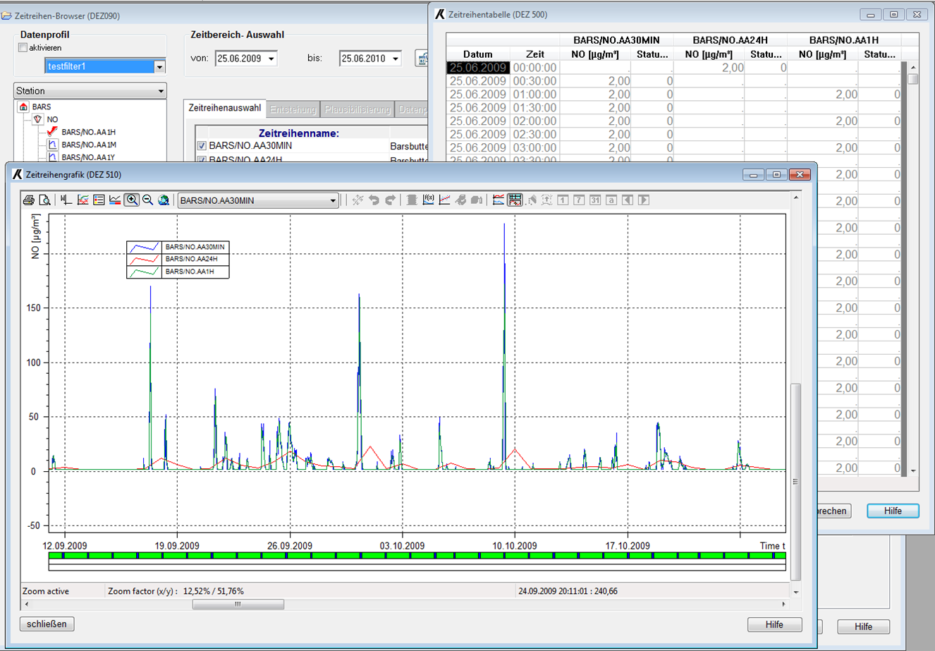Click the table's vertical scrollbar down arrow

tap(913, 470)
